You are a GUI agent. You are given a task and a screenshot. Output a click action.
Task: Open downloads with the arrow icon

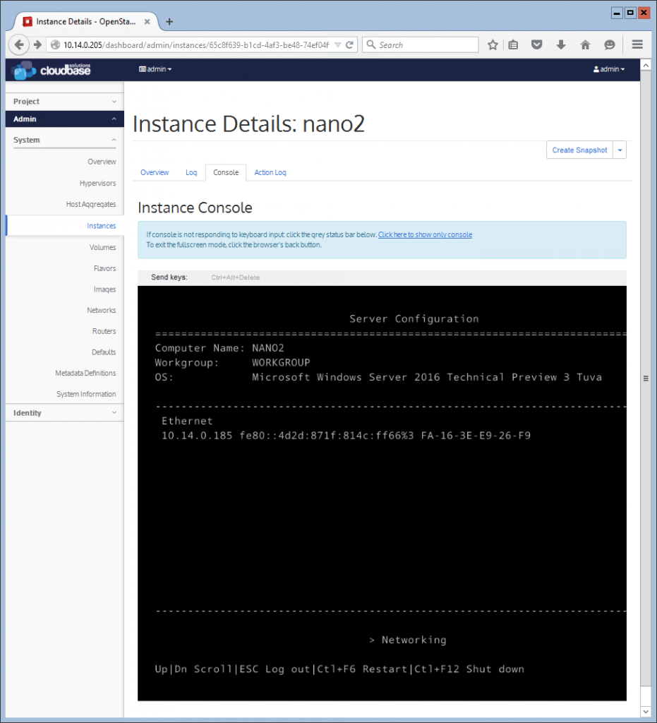[x=560, y=44]
